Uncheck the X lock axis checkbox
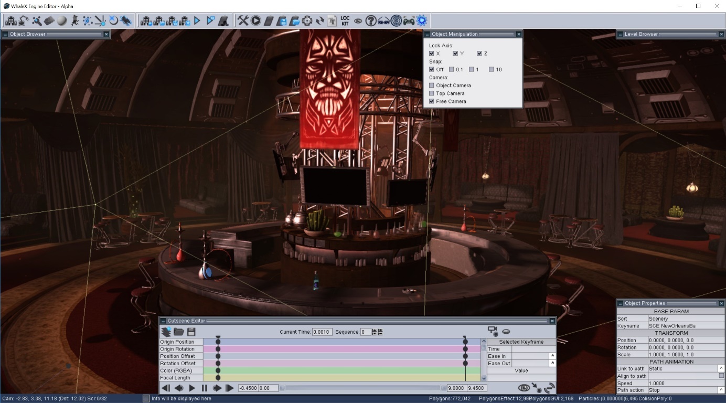This screenshot has width=726, height=403. 432,54
